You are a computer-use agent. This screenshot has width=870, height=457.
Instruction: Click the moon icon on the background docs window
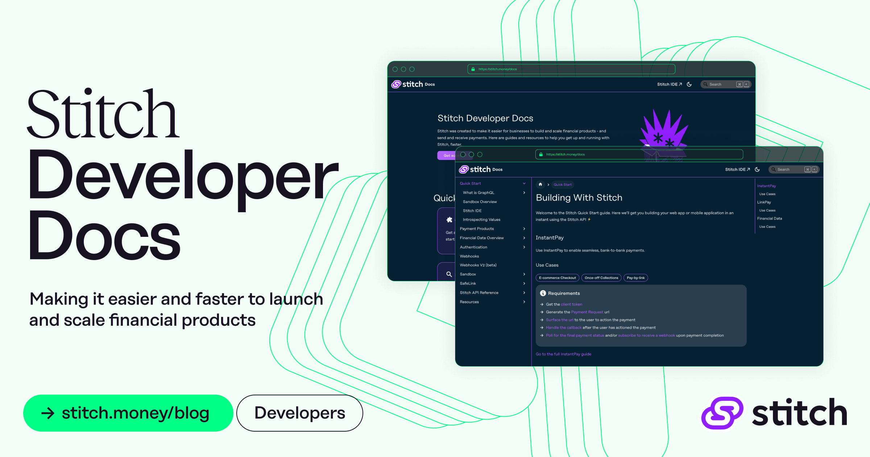pos(689,84)
